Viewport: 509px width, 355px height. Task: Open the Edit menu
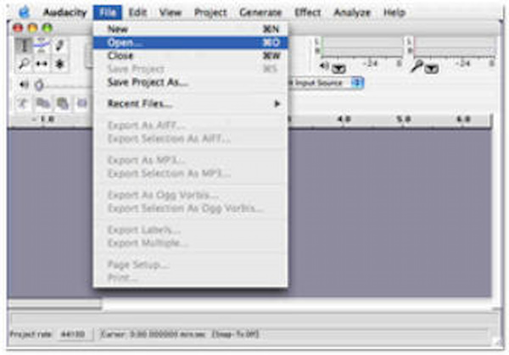[x=137, y=13]
